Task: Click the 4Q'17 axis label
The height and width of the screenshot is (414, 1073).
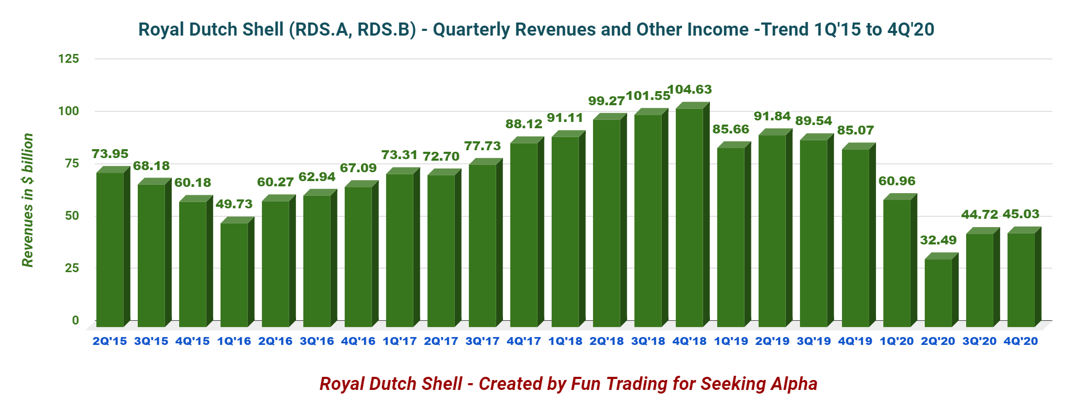Action: [524, 341]
